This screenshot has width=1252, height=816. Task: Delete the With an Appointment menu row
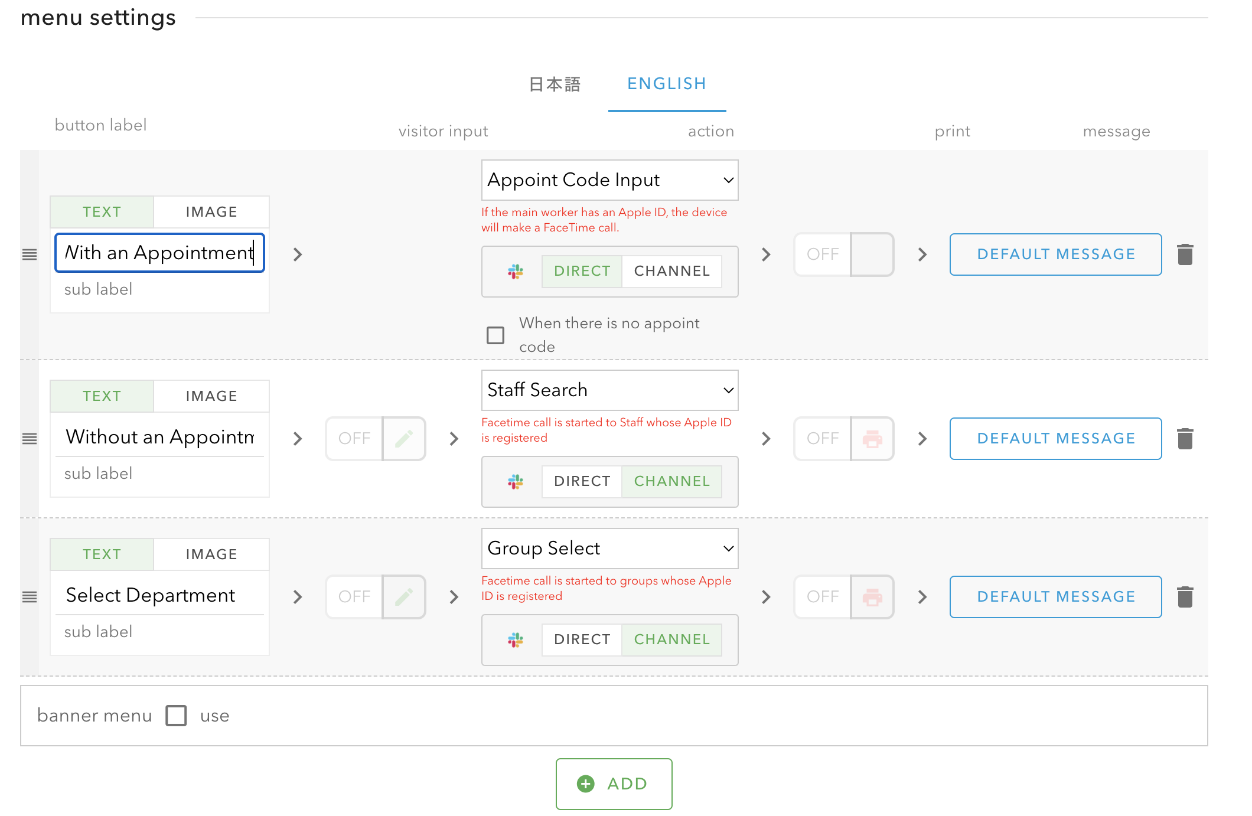(1185, 254)
